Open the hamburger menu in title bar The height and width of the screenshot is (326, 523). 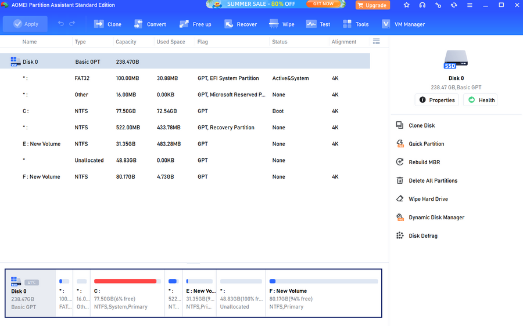point(470,5)
